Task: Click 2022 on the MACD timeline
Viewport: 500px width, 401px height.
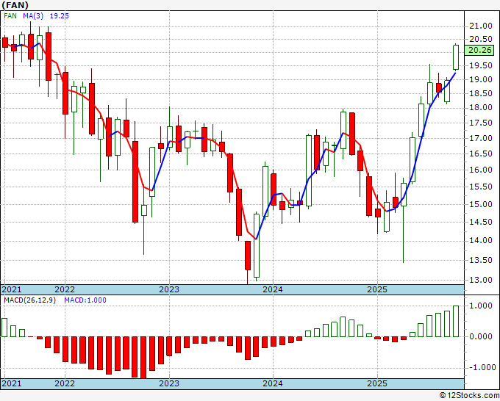Action: click(65, 383)
